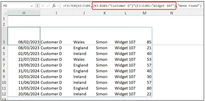The image size is (205, 101).
Task: Click cell with date 20/06/2024
Action: (24, 94)
